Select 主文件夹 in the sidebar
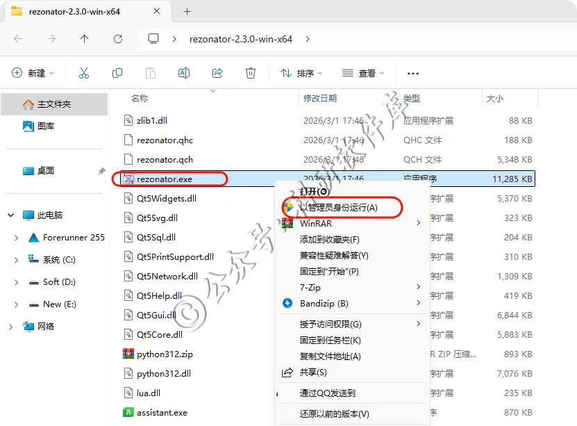The height and width of the screenshot is (426, 577). click(x=54, y=104)
